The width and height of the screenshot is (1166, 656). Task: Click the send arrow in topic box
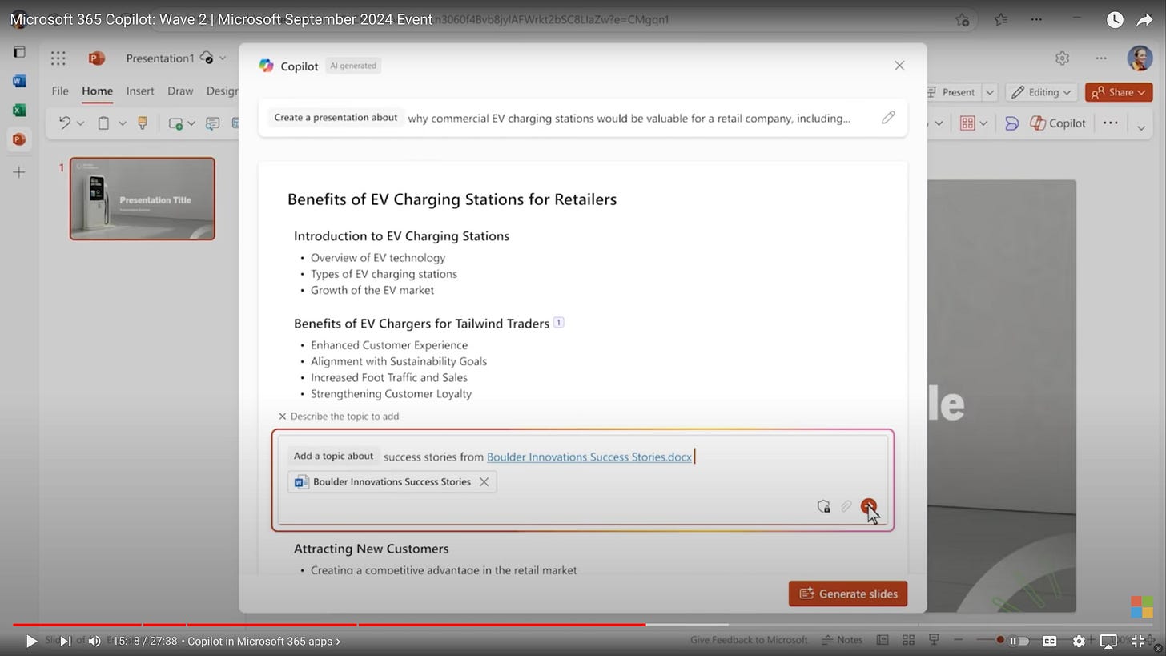868,506
